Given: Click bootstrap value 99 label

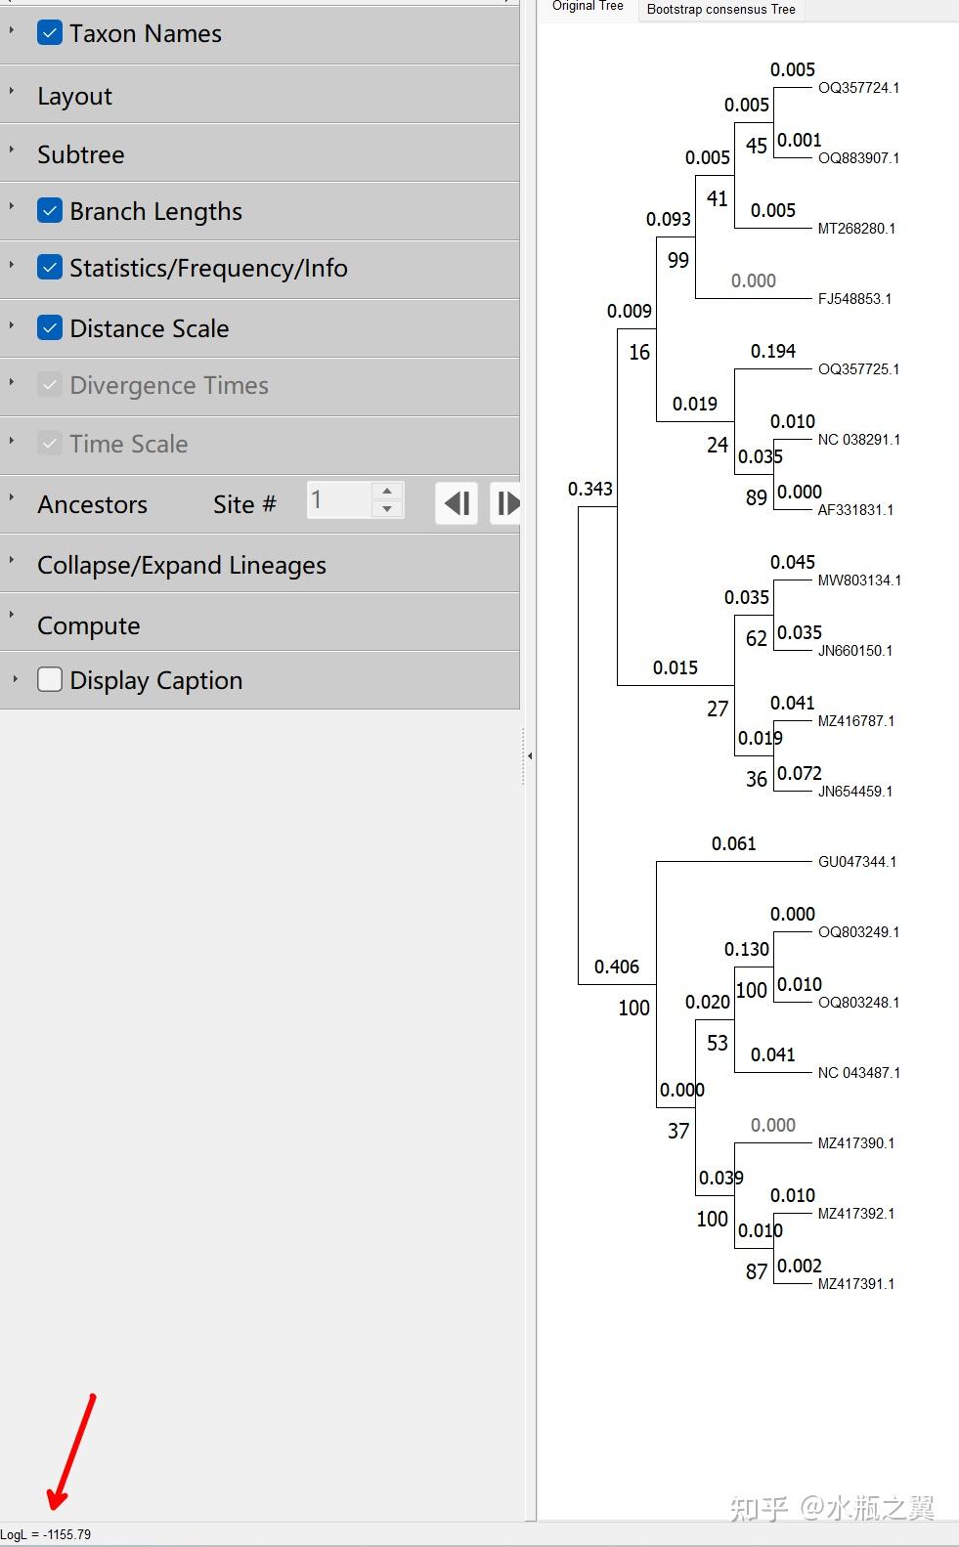Looking at the screenshot, I should [x=678, y=260].
